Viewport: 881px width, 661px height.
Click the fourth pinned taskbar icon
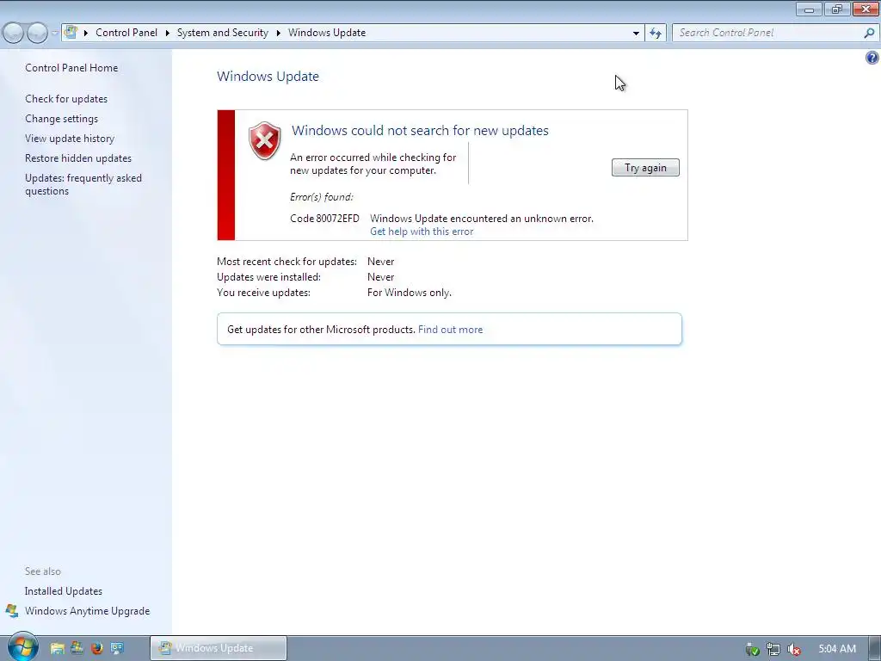[117, 648]
